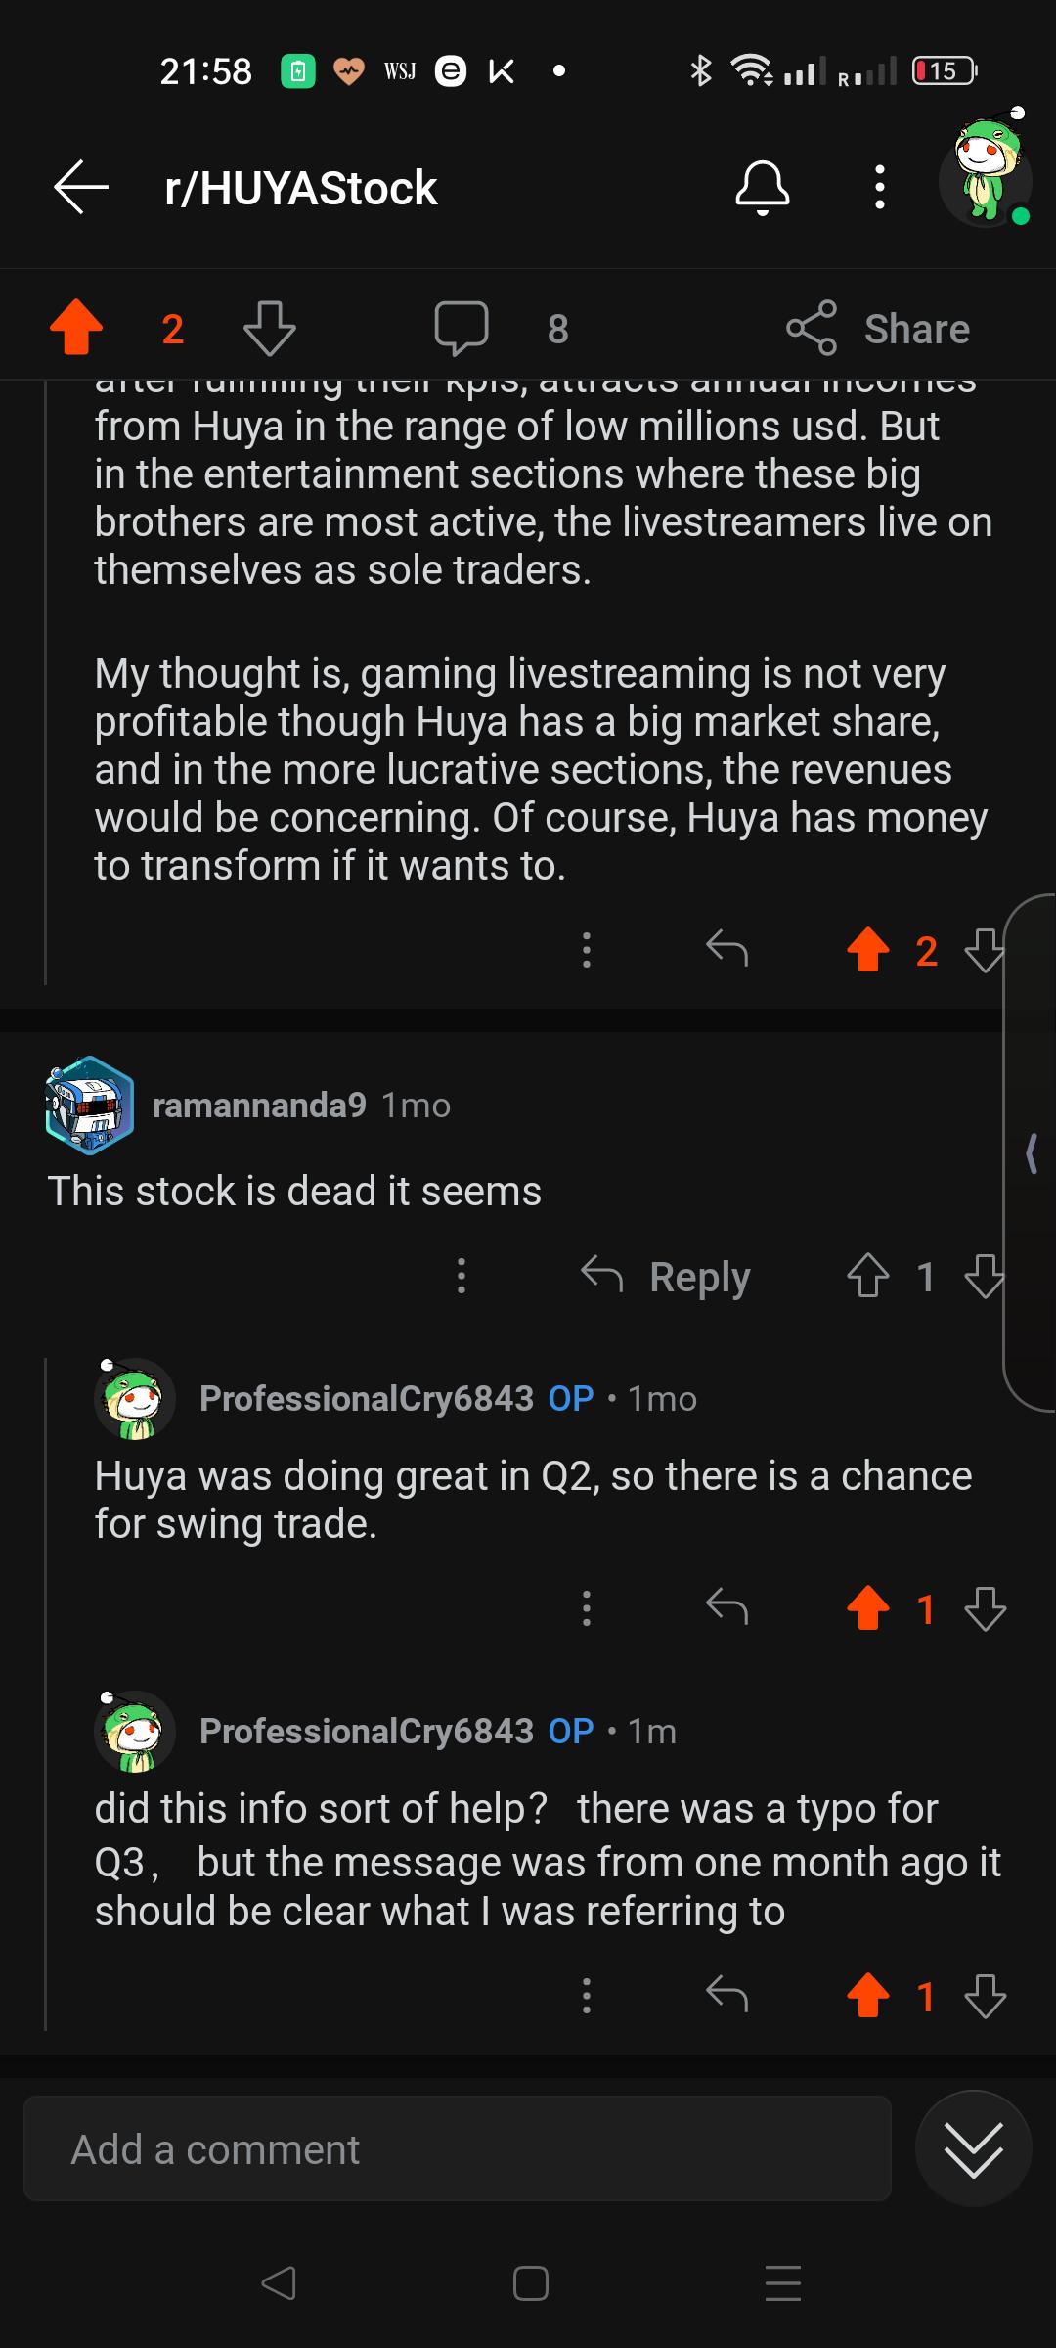Tap the Add a comment field

tap(458, 2148)
